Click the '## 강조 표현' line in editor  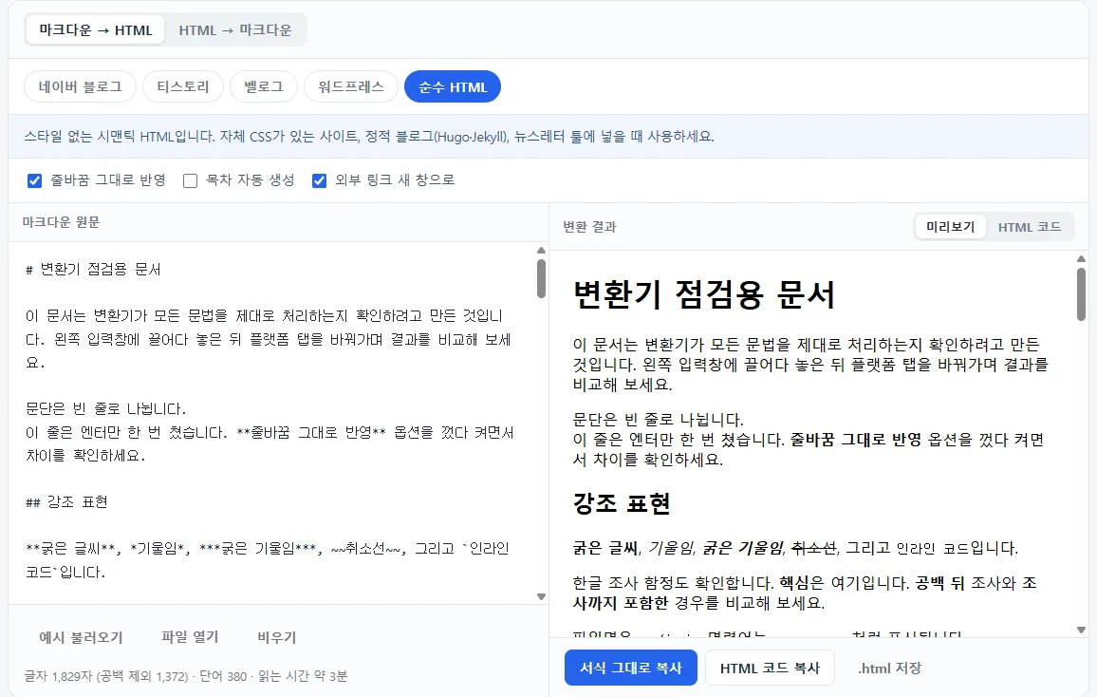[x=66, y=501]
